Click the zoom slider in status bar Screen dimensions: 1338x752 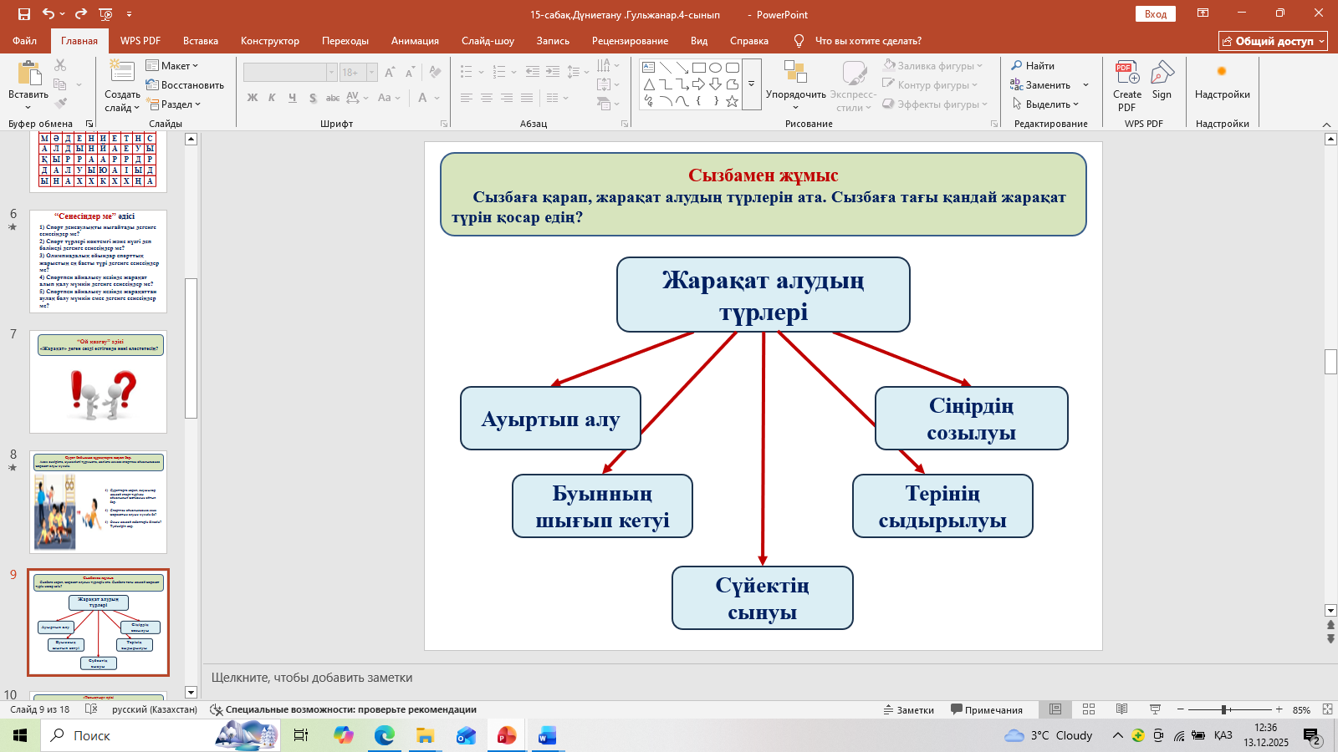coord(1224,709)
